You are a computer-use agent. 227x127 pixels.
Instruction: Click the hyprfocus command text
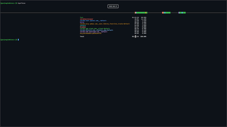[x=22, y=3]
